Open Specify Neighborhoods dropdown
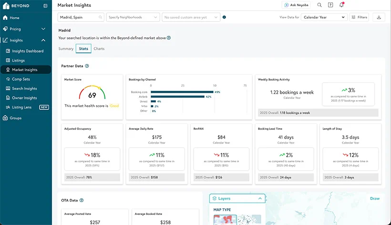This screenshot has height=225, width=391. [x=133, y=17]
